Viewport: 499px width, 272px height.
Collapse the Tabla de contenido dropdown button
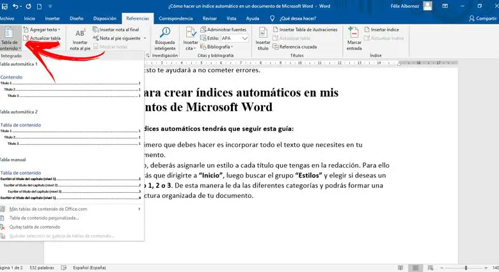pyautogui.click(x=10, y=38)
